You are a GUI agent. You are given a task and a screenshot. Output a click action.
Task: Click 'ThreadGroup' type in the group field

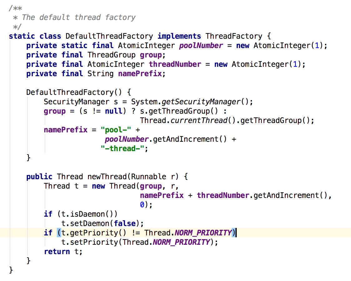pyautogui.click(x=111, y=55)
